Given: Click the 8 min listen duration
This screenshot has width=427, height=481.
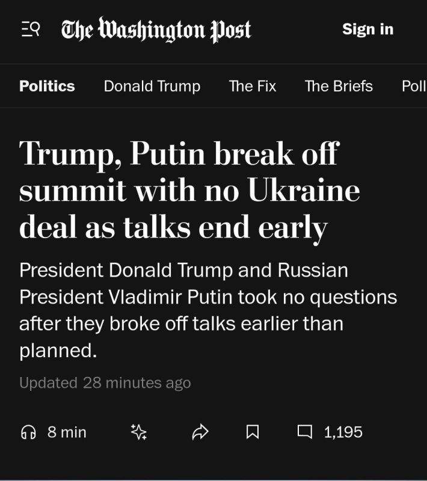Looking at the screenshot, I should [x=67, y=431].
